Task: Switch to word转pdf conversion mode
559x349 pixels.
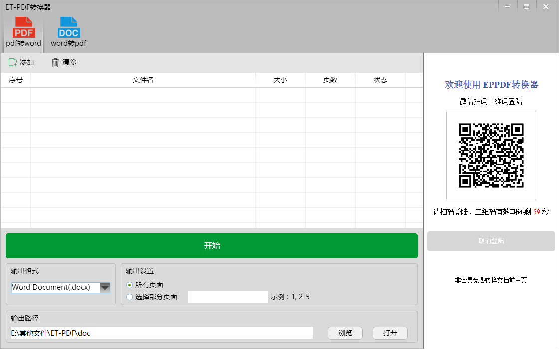Action: click(68, 28)
